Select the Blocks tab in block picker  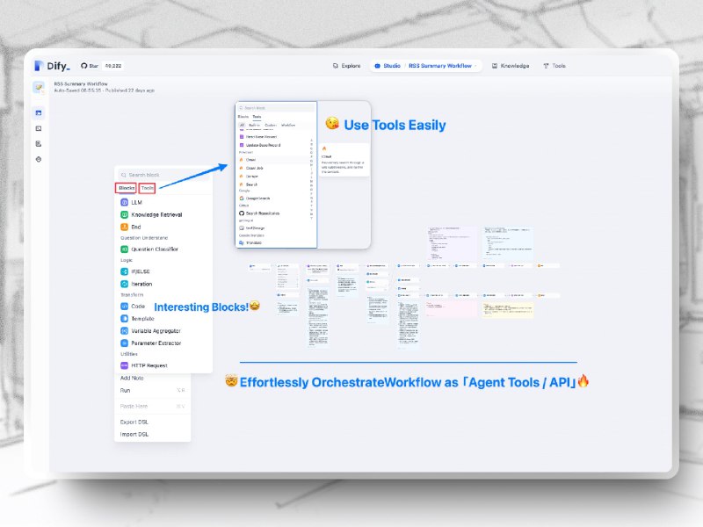point(126,188)
